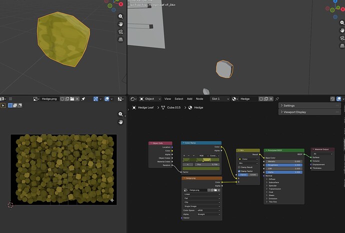The height and width of the screenshot is (233, 345).
Task: Toggle fake user shield for Hedge.png image editor header
Action: click(62, 99)
